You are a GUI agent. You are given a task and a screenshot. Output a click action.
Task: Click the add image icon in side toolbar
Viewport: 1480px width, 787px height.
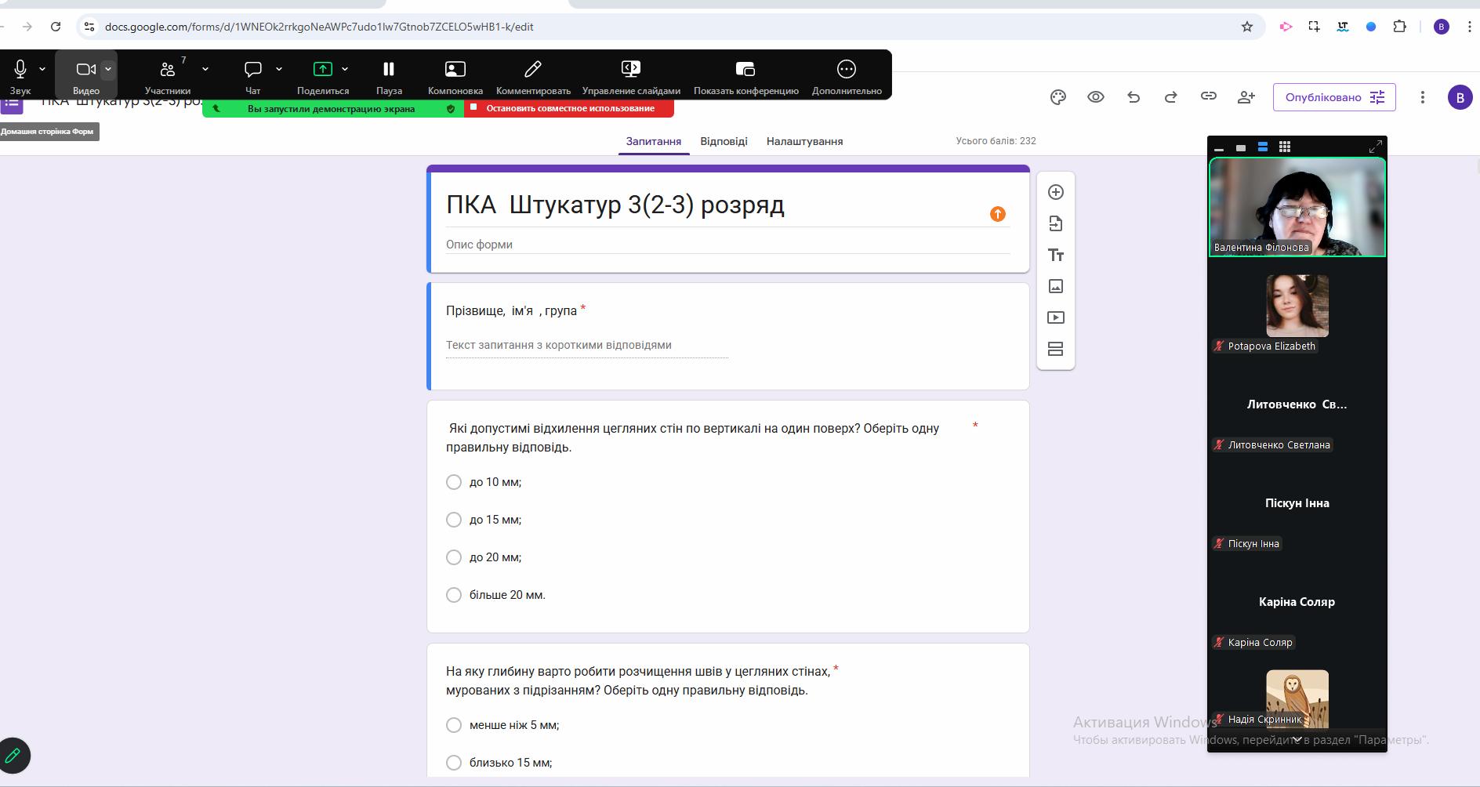1056,286
